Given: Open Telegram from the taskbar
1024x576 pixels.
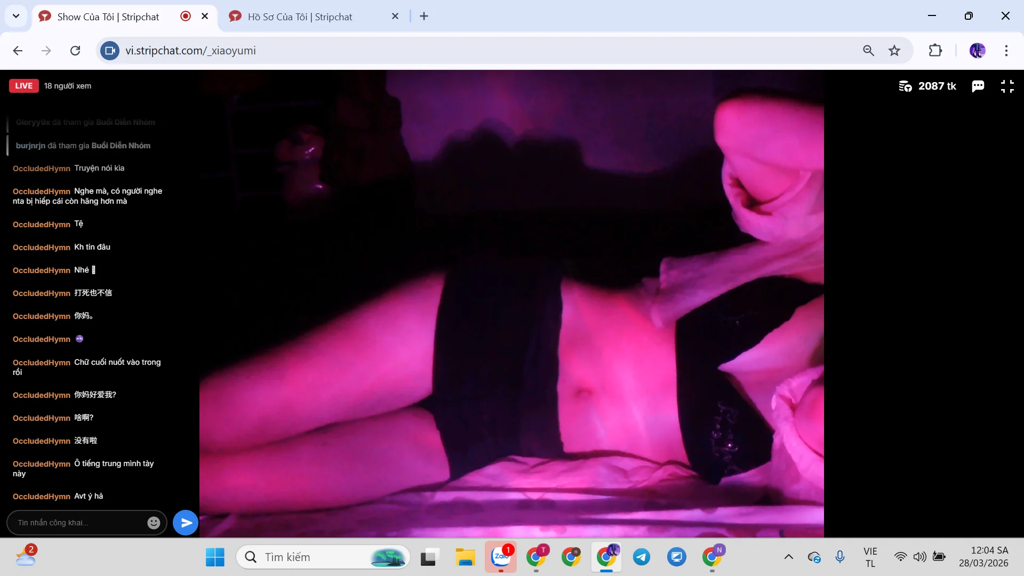Looking at the screenshot, I should tap(642, 557).
